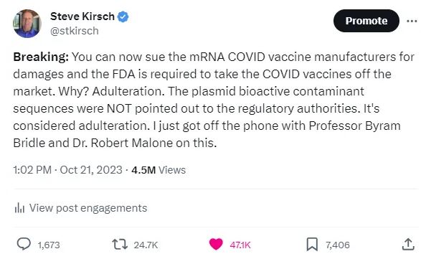Click the bold Breaking: text in the tweet
This screenshot has width=421, height=259.
click(41, 57)
